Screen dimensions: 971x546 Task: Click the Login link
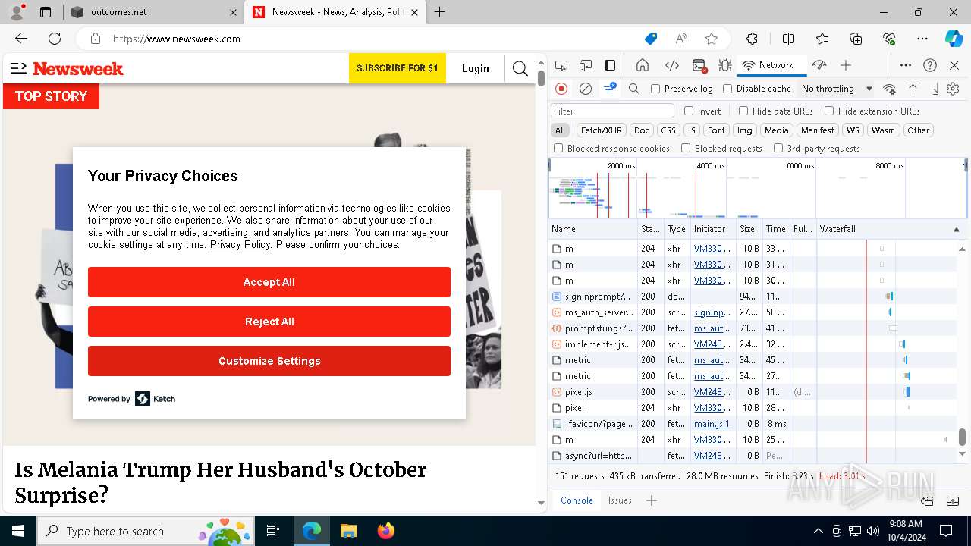476,68
